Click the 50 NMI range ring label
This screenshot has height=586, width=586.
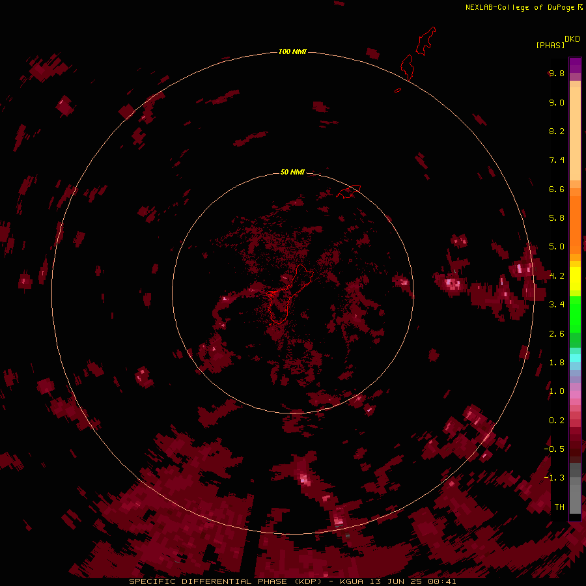pyautogui.click(x=292, y=172)
